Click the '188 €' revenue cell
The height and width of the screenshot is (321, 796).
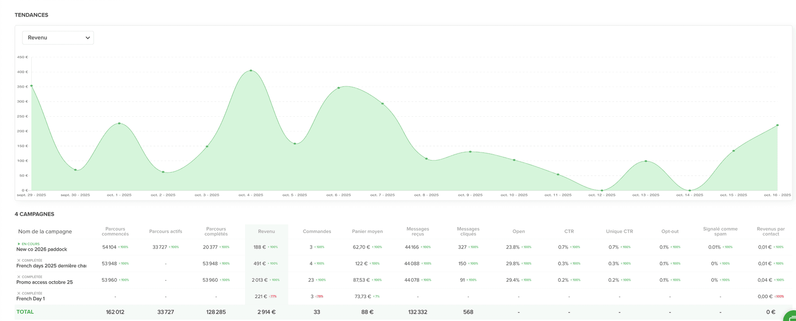coord(260,247)
